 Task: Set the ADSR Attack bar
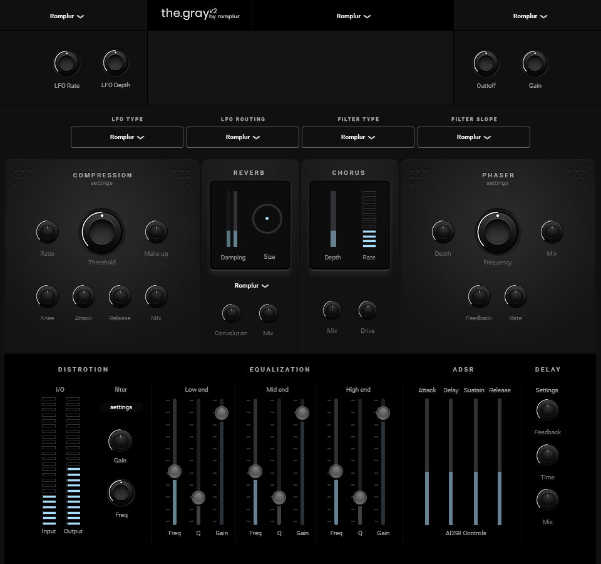pos(427,462)
